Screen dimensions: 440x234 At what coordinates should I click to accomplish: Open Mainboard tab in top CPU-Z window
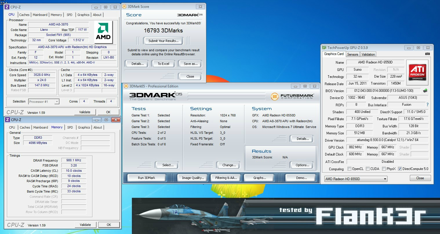click(x=40, y=15)
